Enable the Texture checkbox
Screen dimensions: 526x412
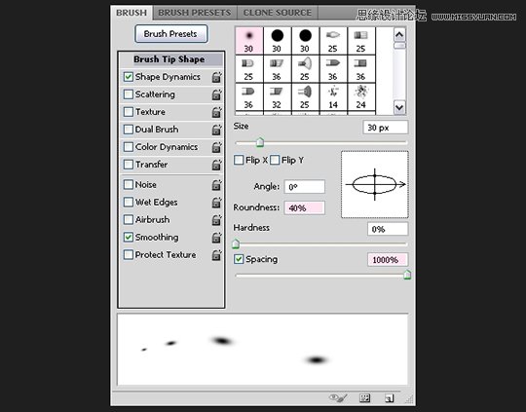click(x=129, y=112)
